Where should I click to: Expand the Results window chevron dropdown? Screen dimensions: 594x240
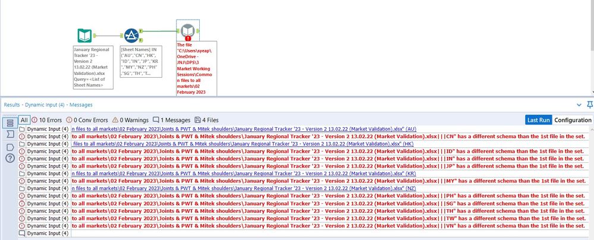(579, 105)
